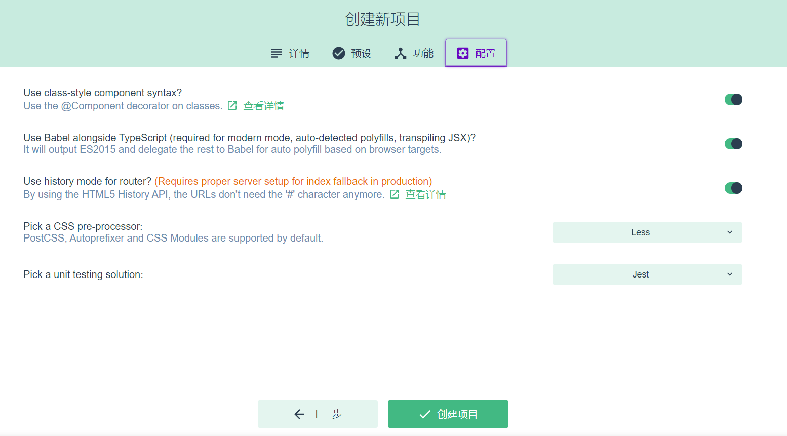Disable history mode for router toggle
Screen dimensions: 787x436
pos(733,188)
